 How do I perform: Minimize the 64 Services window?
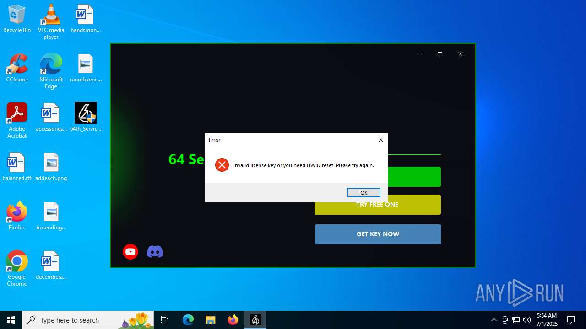coord(419,54)
